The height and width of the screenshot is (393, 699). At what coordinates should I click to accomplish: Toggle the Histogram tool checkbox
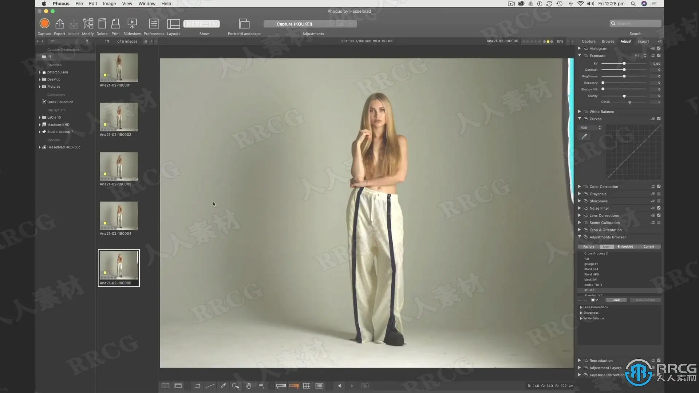click(x=659, y=48)
